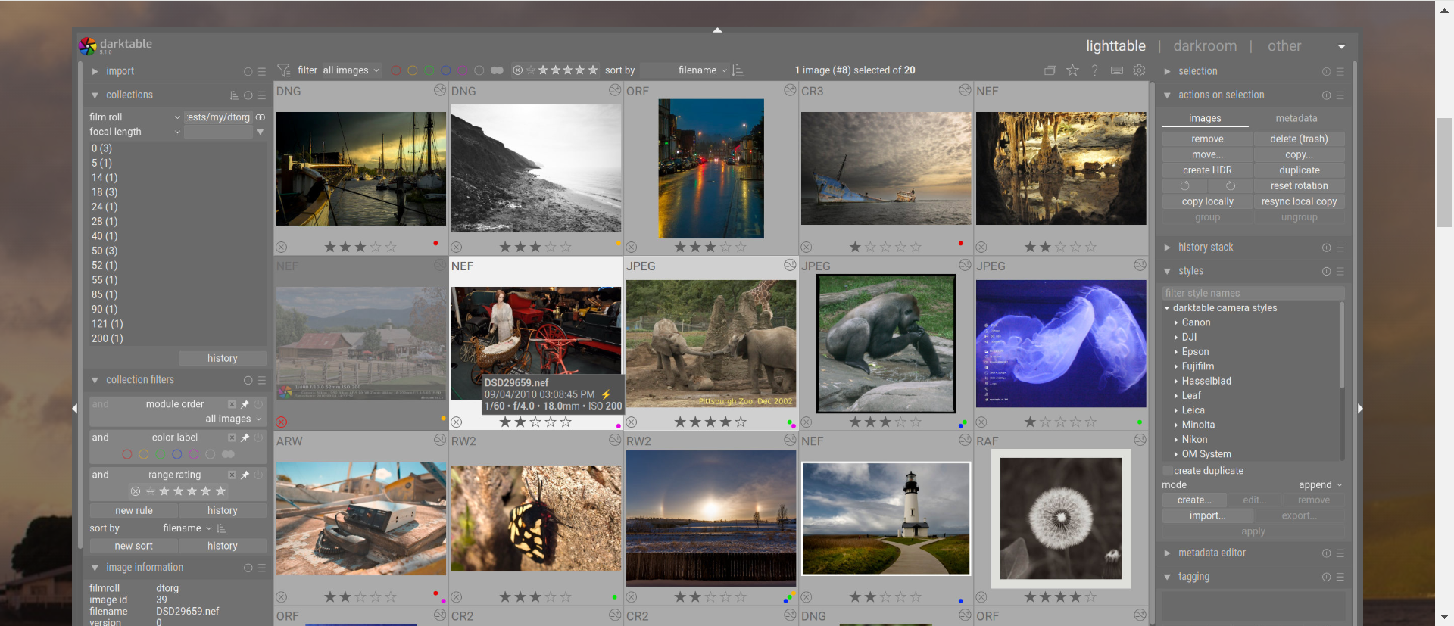Screen dimensions: 1454x626
Task: Click the duplicate button
Action: pyautogui.click(x=1299, y=170)
